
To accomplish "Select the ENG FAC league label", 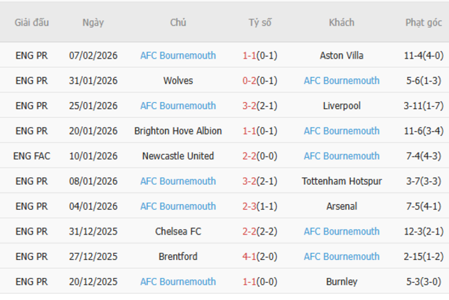I will [32, 156].
